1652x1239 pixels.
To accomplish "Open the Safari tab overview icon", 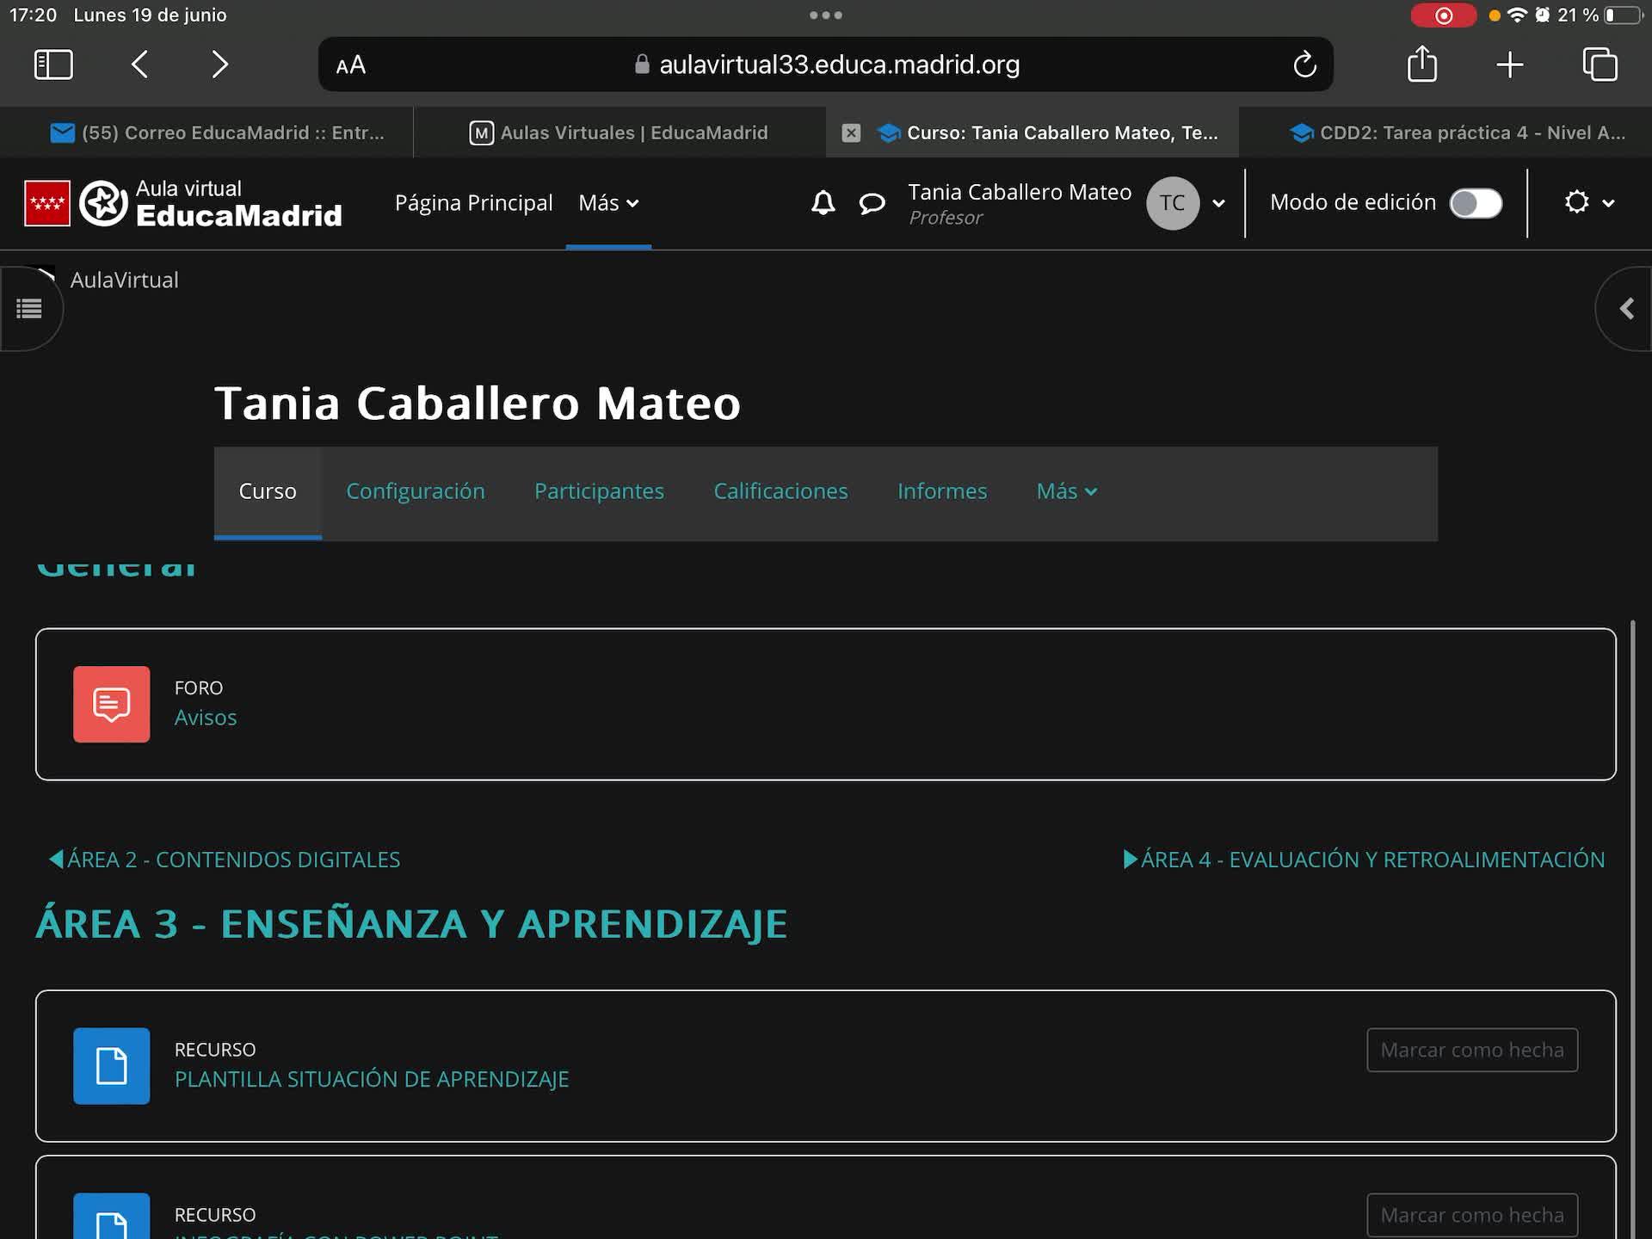I will [1600, 65].
